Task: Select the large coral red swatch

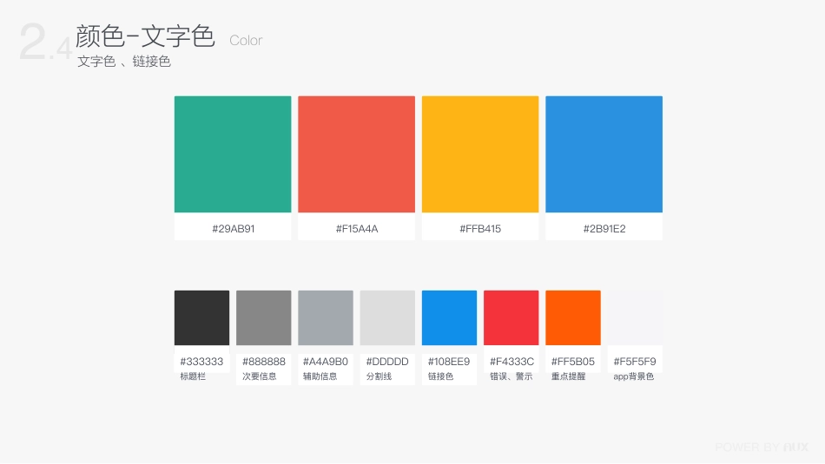Action: [356, 154]
